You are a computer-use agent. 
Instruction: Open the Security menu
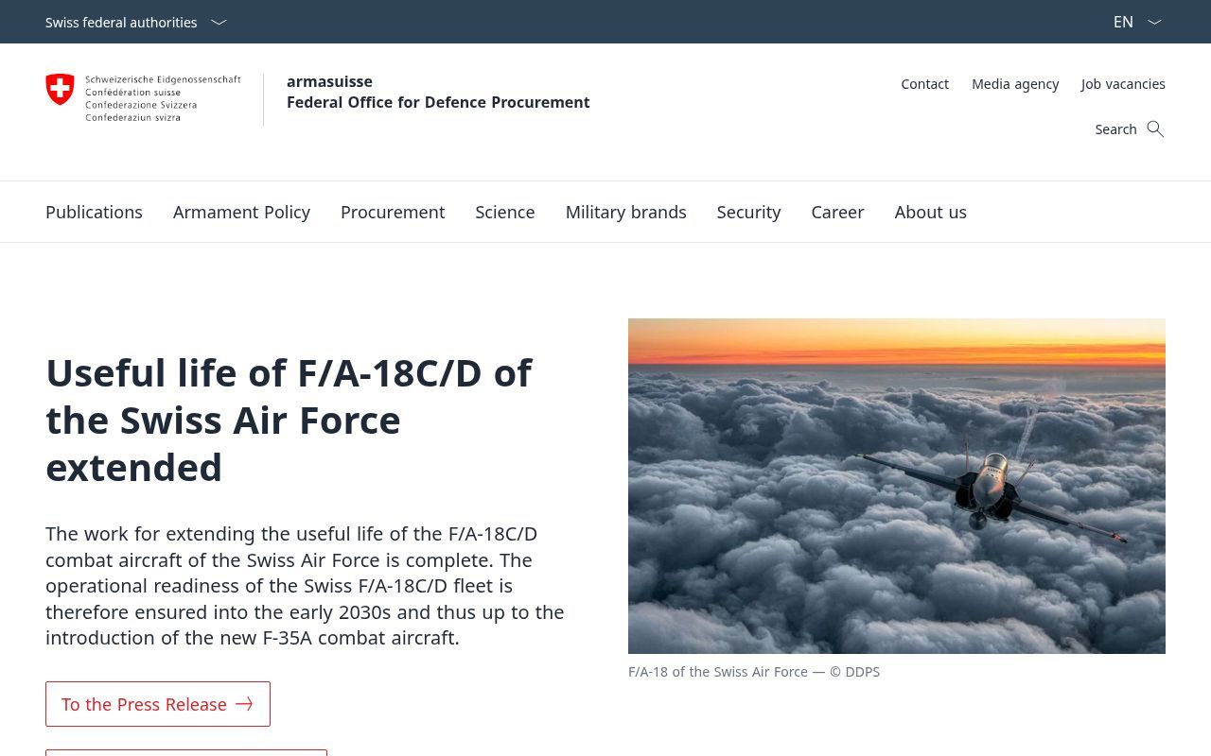click(x=748, y=212)
